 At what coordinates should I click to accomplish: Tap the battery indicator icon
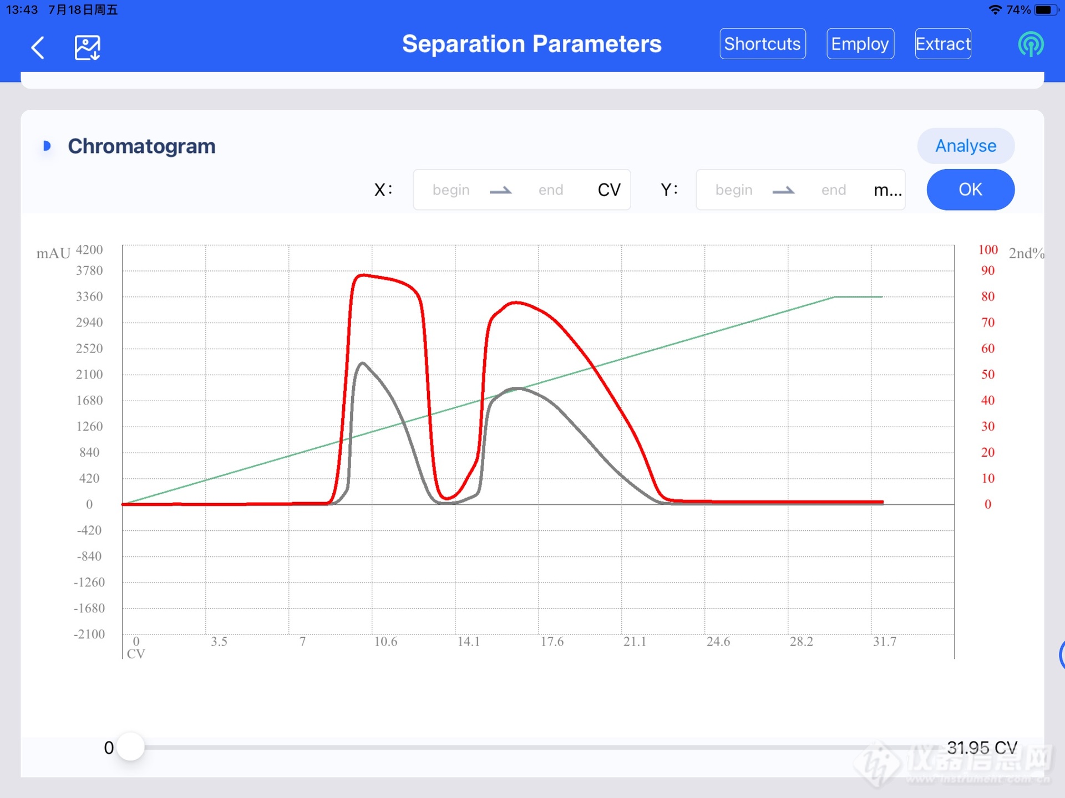1046,10
